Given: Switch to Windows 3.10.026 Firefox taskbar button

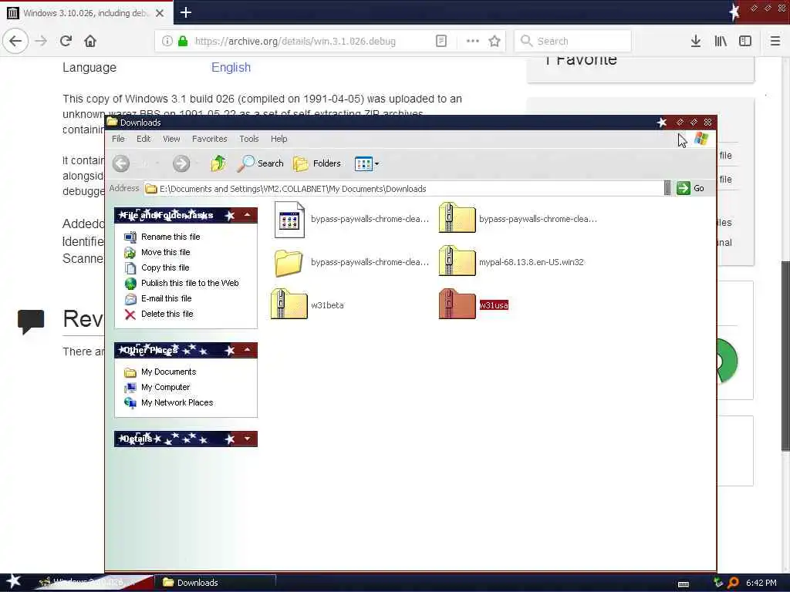Looking at the screenshot, I should tap(93, 583).
